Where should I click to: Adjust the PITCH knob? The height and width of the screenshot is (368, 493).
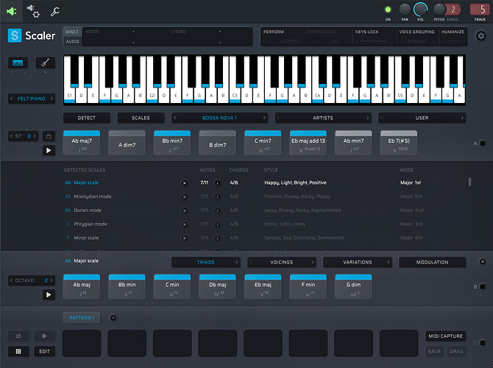coord(439,10)
